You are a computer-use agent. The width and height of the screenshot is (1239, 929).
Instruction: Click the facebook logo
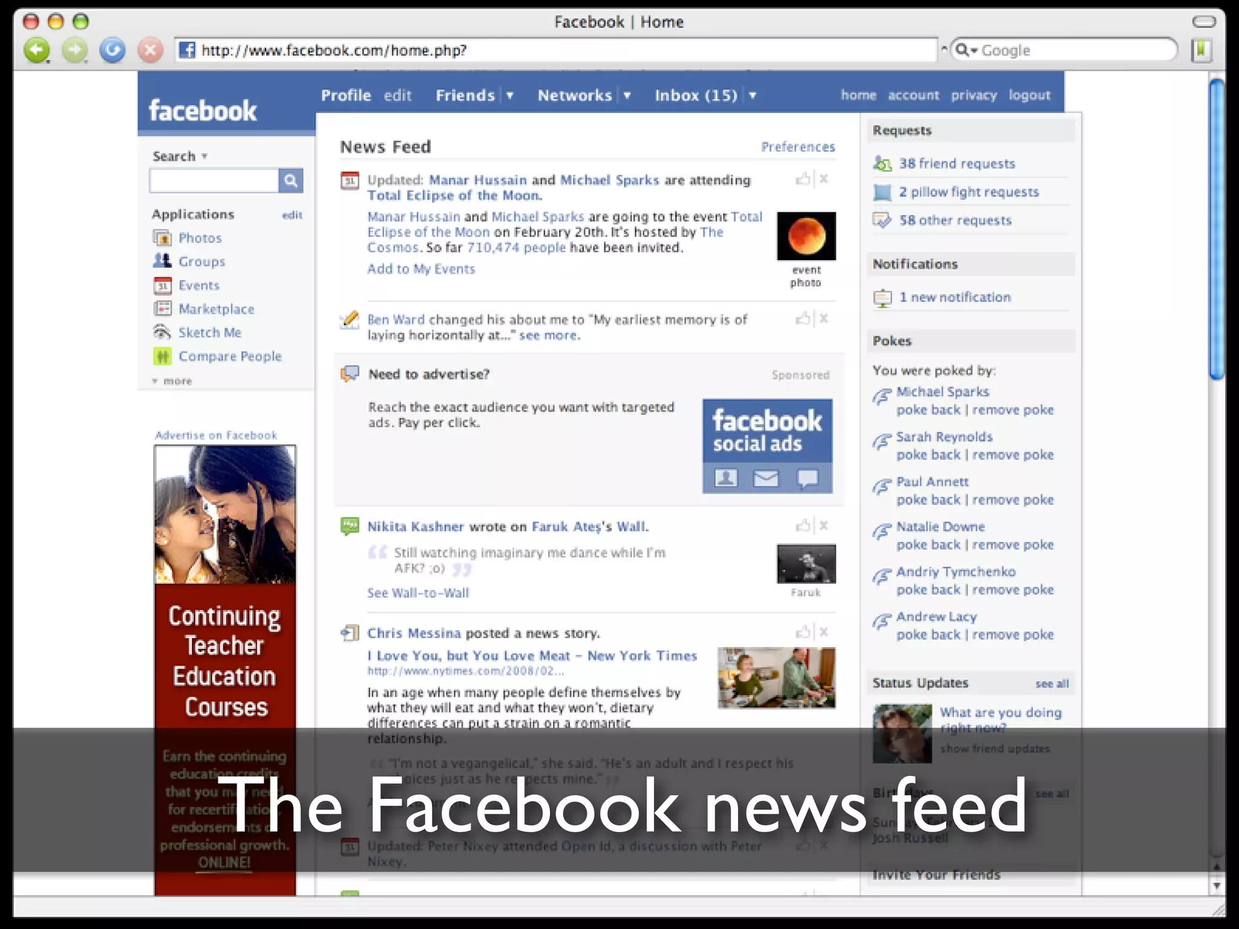(x=203, y=111)
